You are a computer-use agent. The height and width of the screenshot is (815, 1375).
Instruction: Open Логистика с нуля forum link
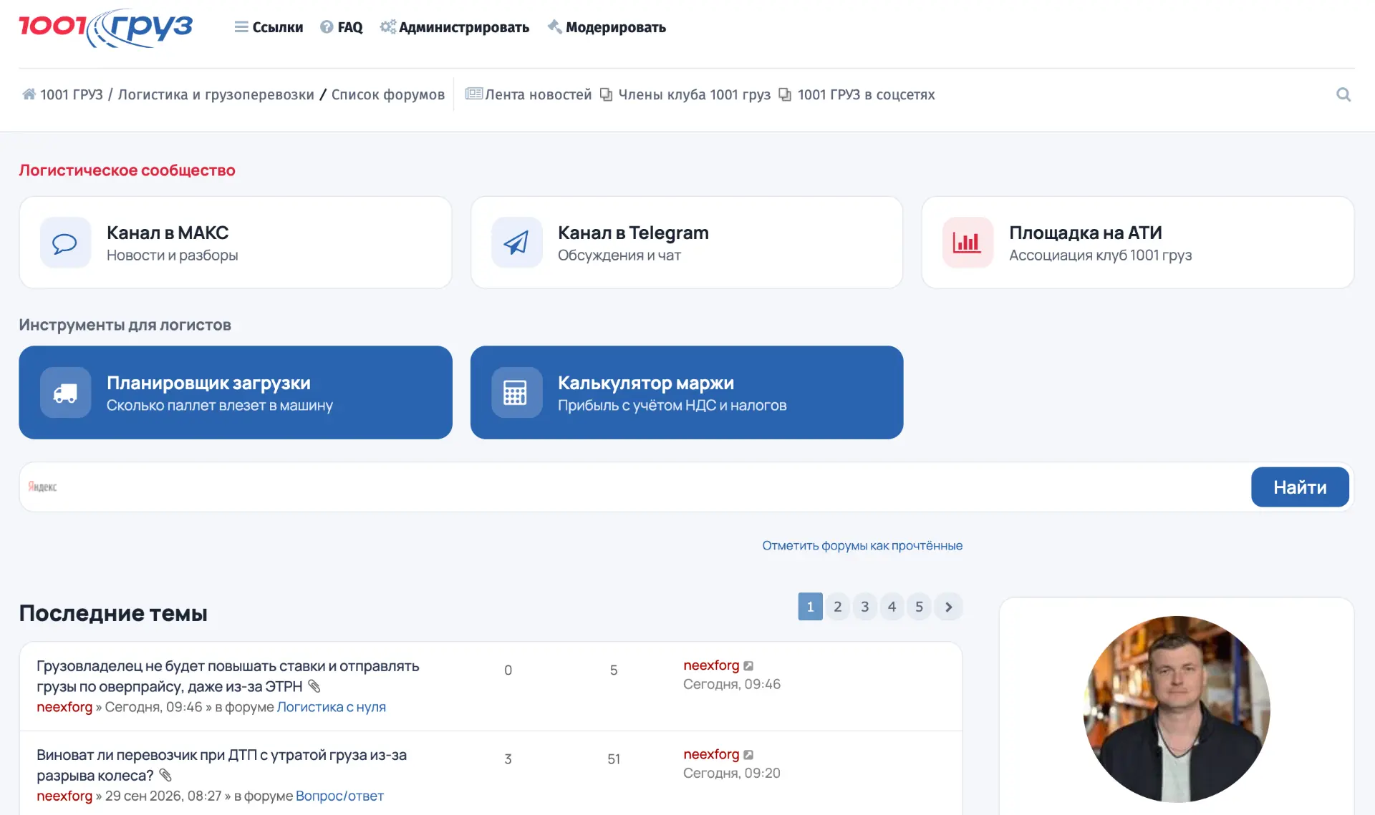click(331, 707)
